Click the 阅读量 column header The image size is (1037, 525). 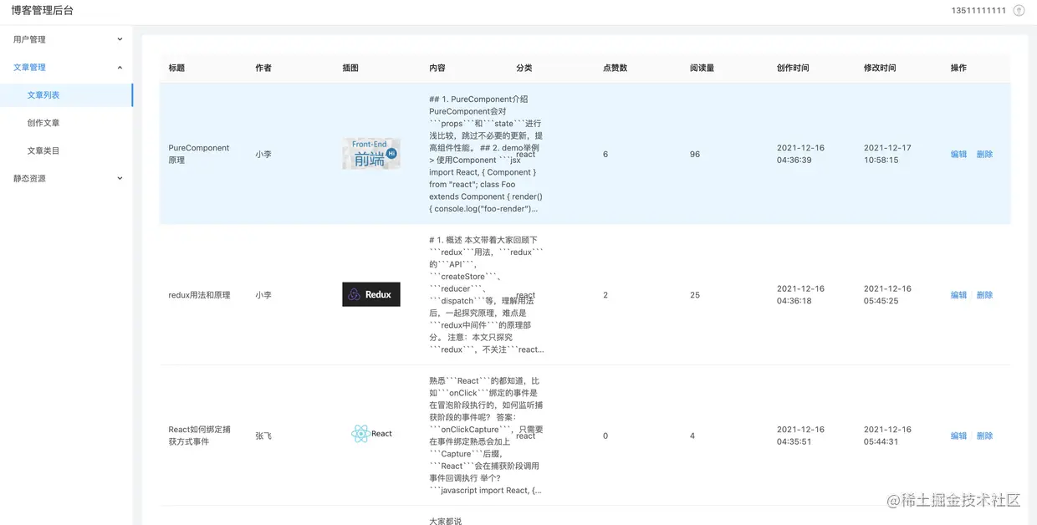[702, 68]
